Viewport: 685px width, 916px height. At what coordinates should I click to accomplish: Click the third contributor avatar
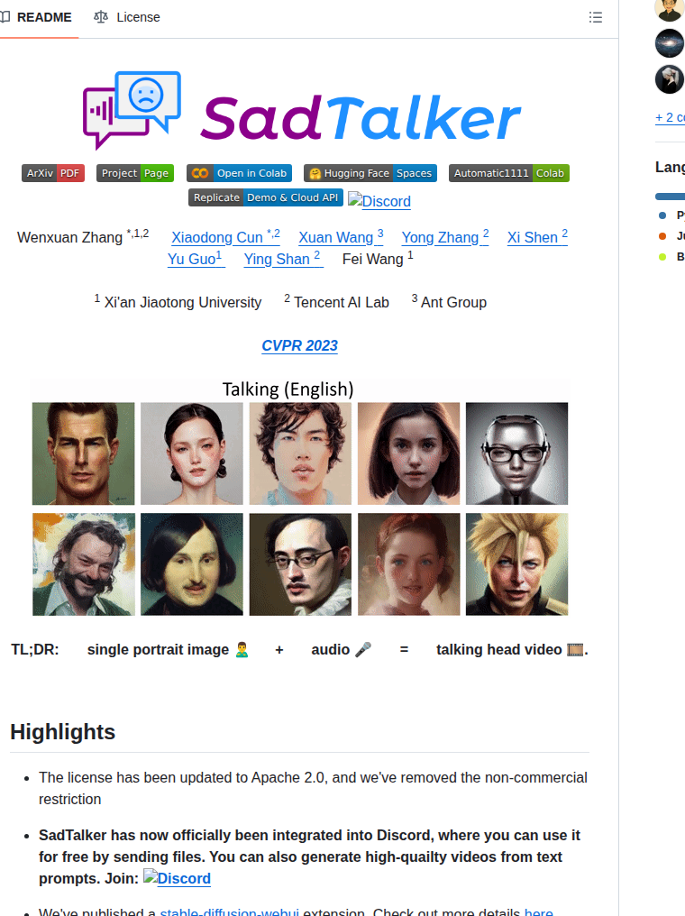point(670,79)
